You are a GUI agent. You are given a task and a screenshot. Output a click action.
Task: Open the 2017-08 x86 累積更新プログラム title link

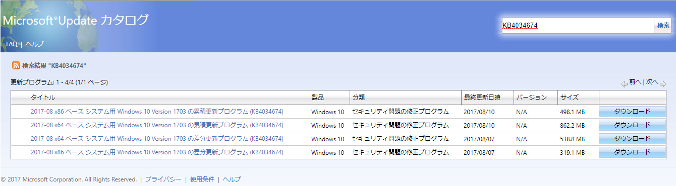[x=157, y=112]
